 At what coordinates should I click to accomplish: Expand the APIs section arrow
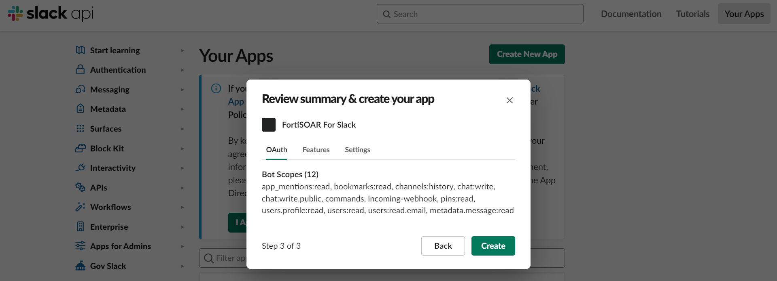183,188
